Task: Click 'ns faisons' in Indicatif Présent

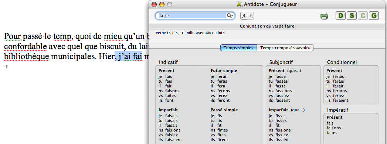Action: (169, 91)
